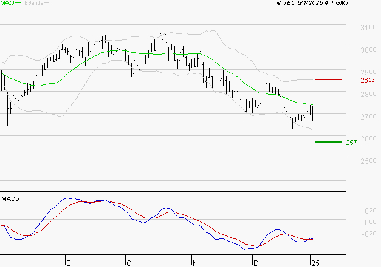Click the red 2853 resistance value

tap(368, 80)
